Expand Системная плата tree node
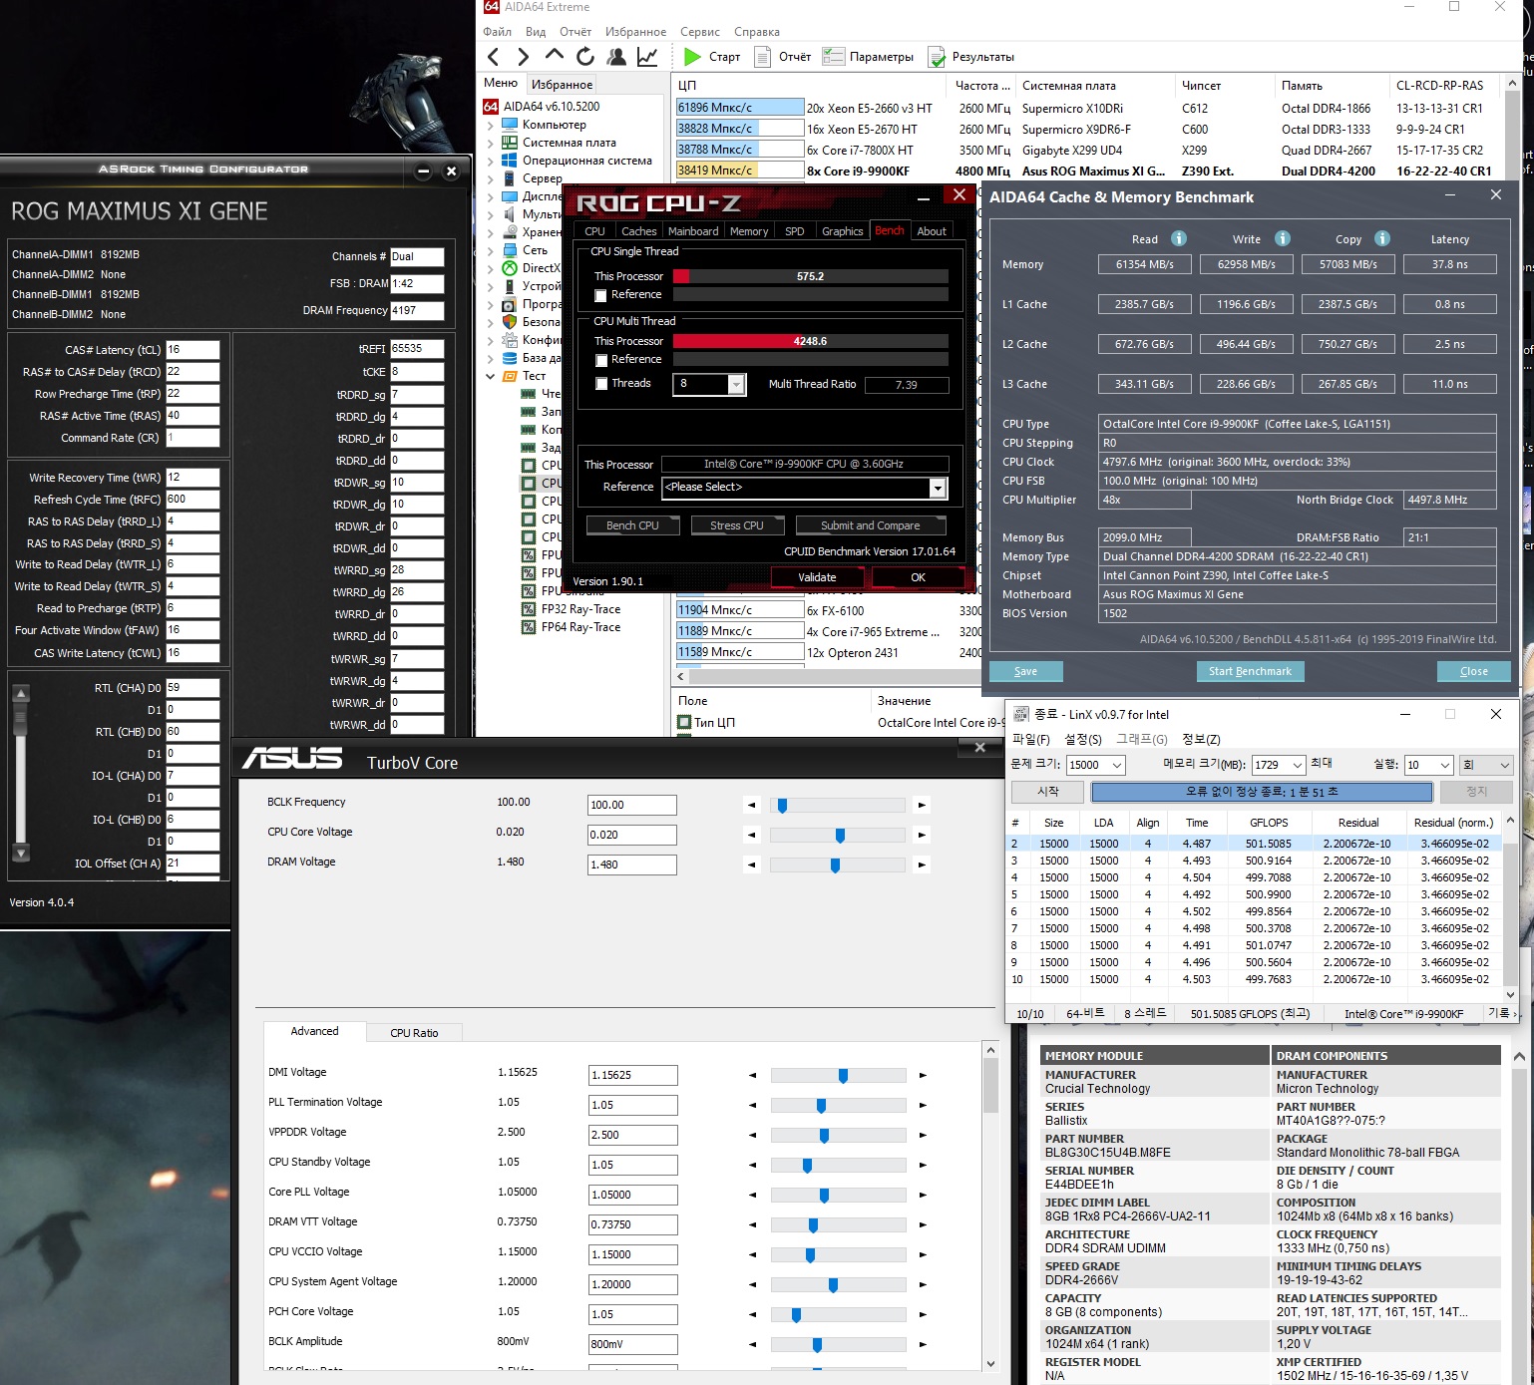This screenshot has height=1385, width=1534. (x=491, y=144)
